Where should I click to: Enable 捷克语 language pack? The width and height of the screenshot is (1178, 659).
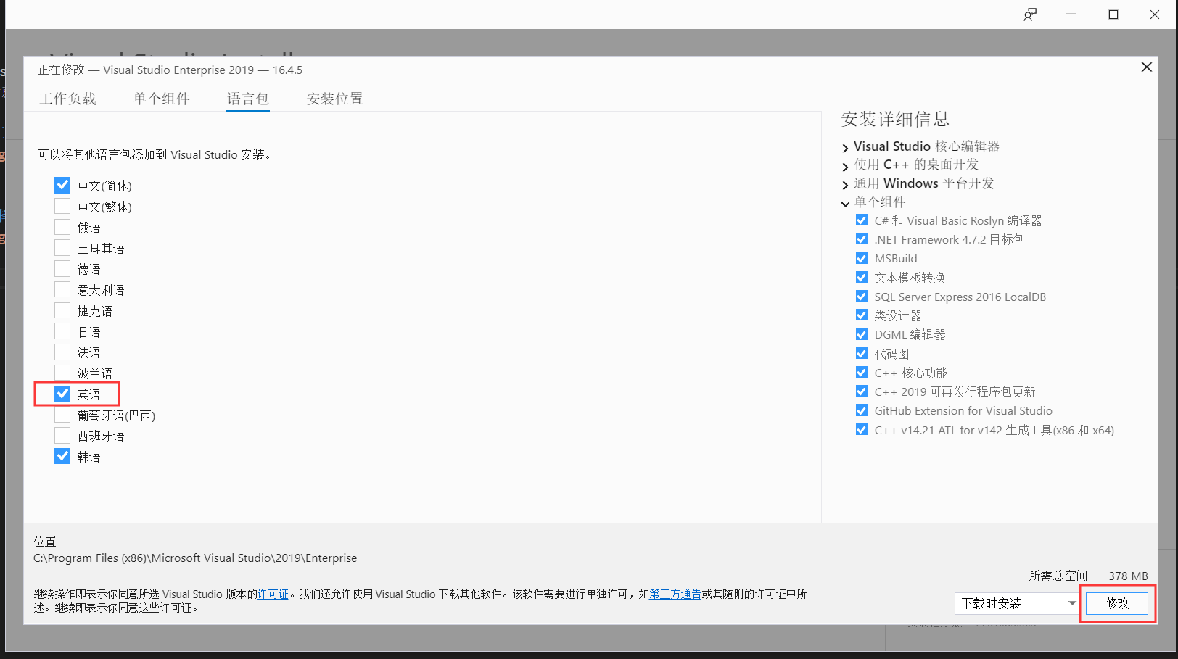[62, 311]
